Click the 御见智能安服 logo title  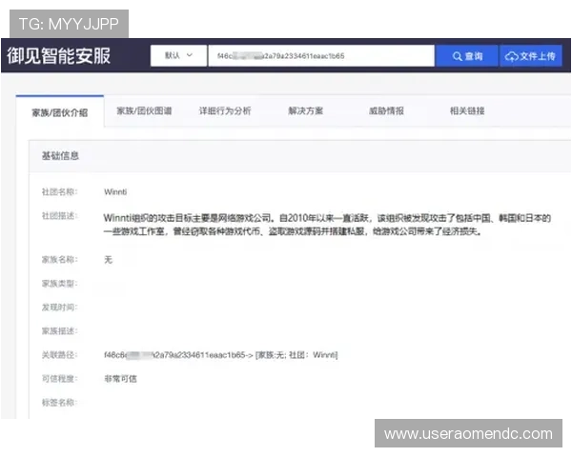[x=59, y=56]
